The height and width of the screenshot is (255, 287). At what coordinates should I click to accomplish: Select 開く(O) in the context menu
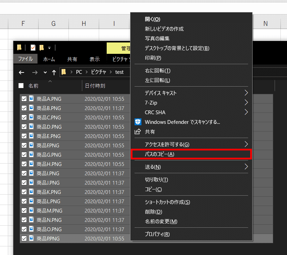[x=191, y=19]
